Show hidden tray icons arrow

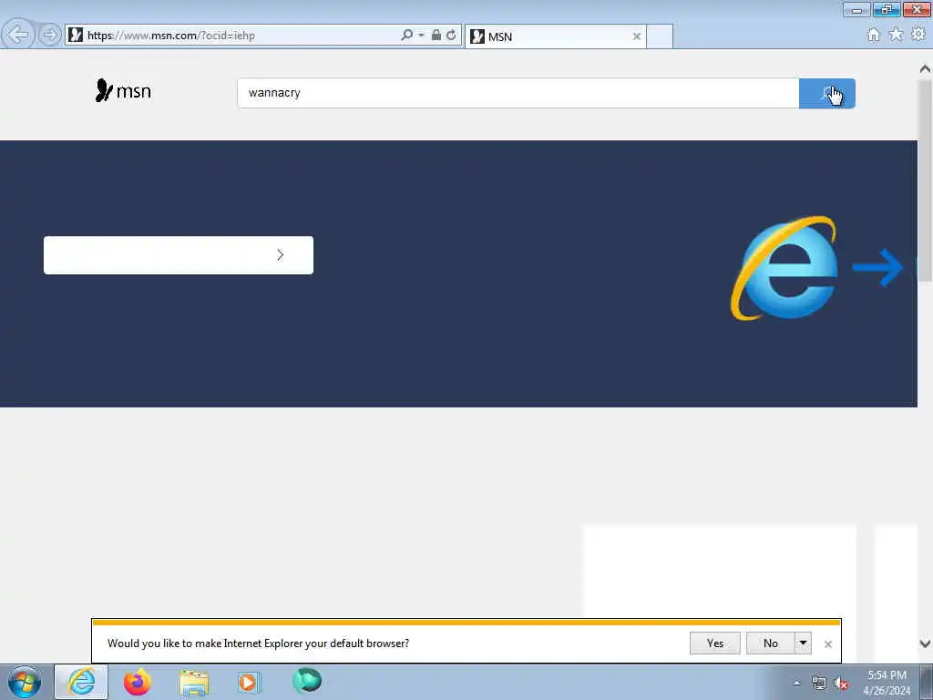[x=796, y=684]
